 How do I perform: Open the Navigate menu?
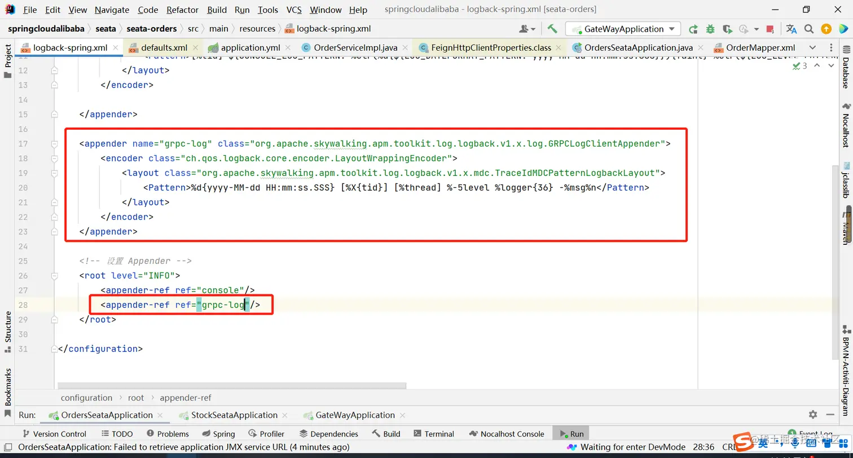click(x=112, y=10)
